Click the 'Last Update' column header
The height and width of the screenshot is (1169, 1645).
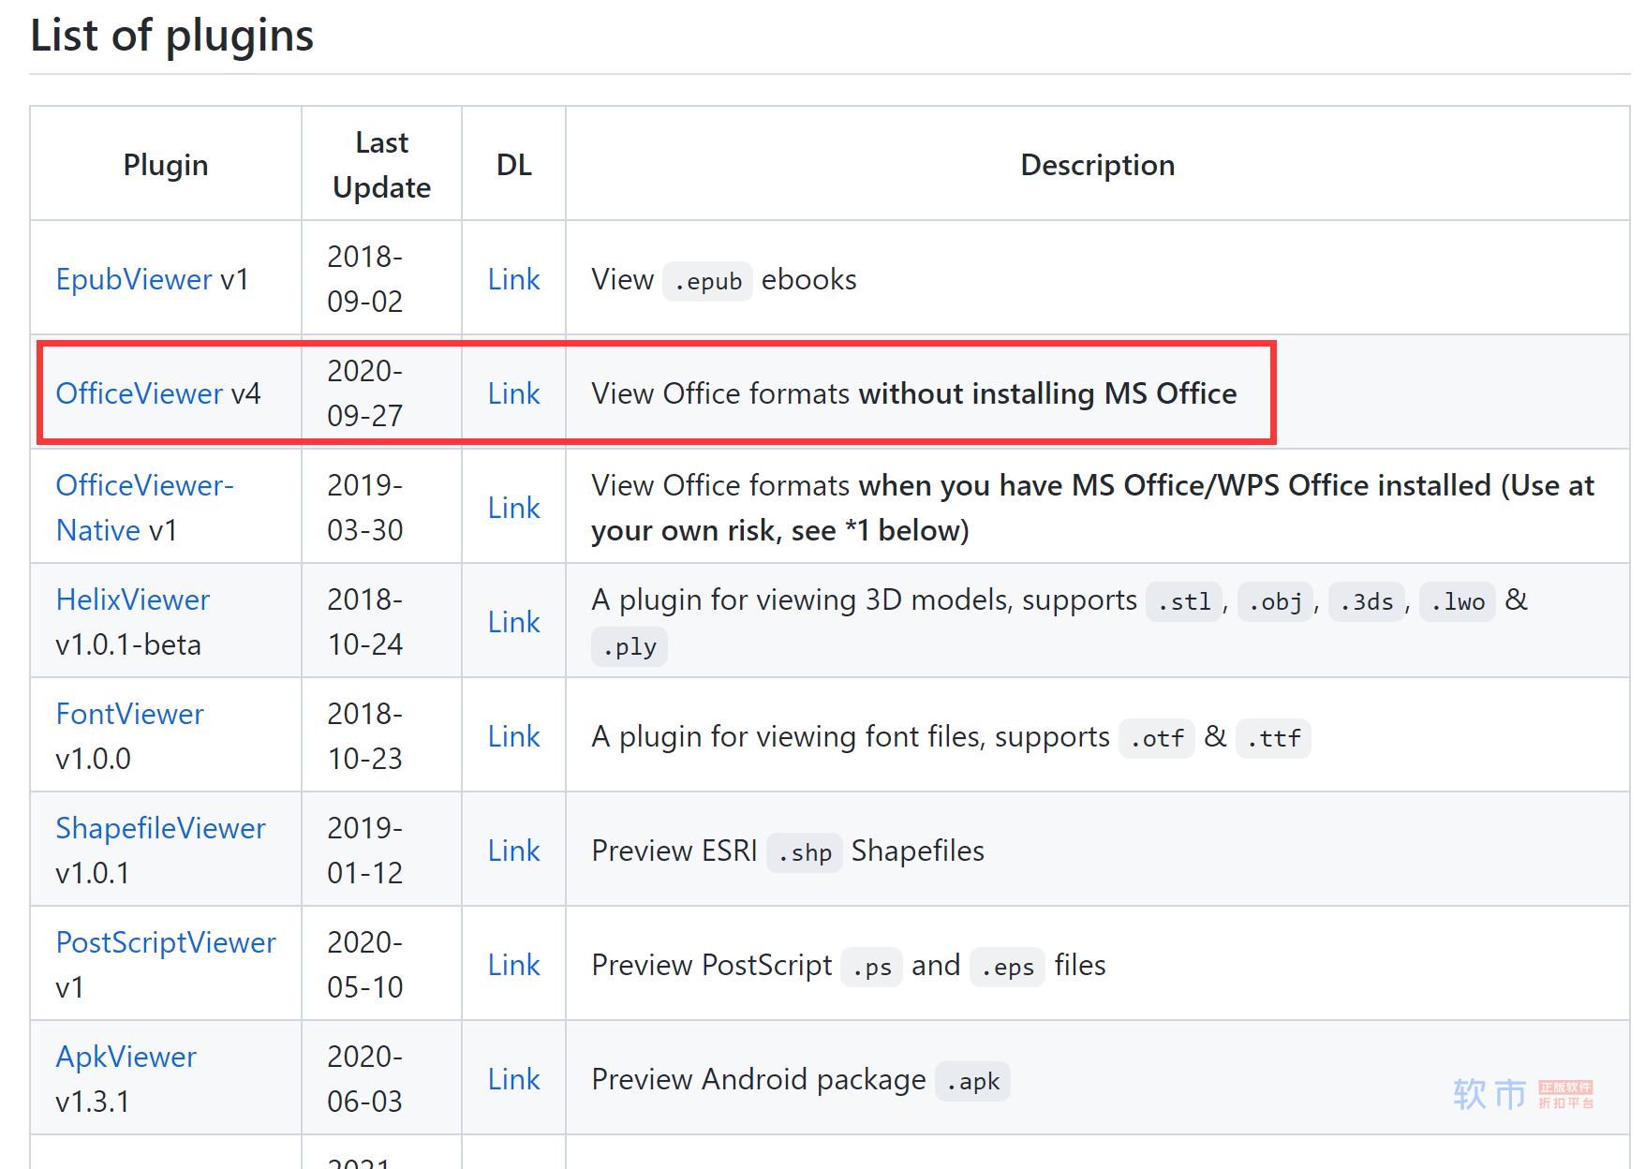point(382,165)
